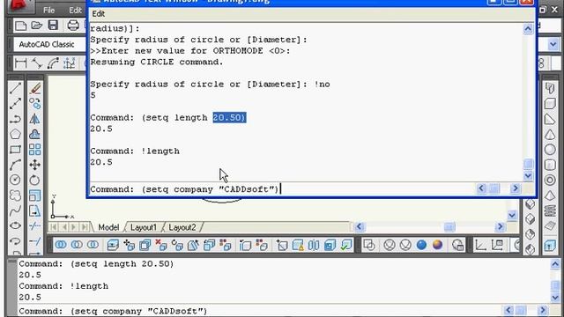
Task: Click the solid Subtract icon
Action: coord(77,245)
